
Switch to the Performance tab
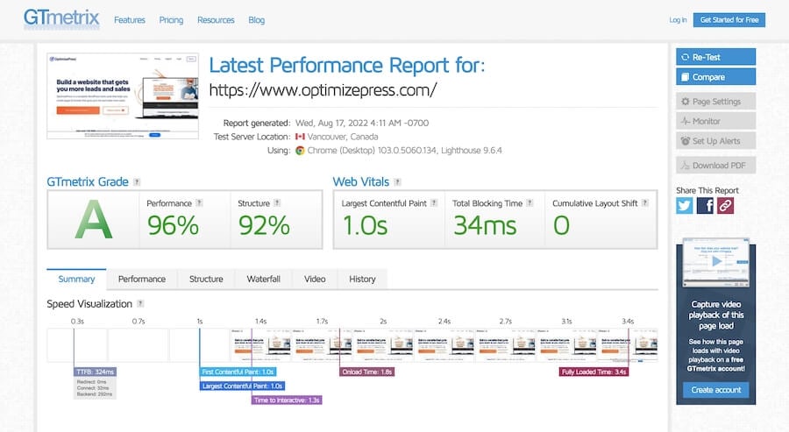[x=142, y=280]
